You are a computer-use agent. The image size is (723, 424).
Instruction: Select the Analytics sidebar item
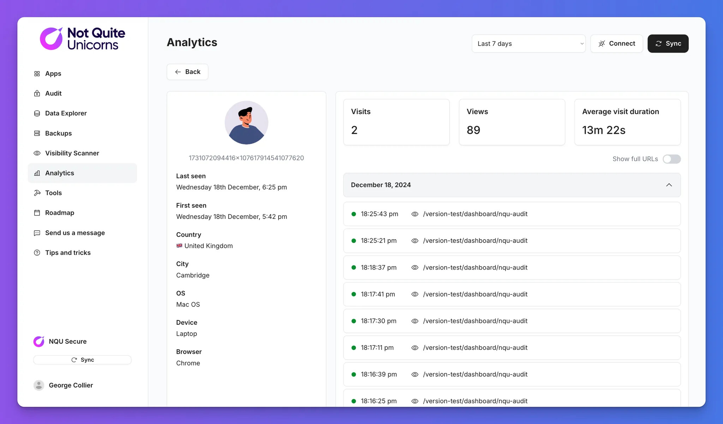(x=82, y=173)
